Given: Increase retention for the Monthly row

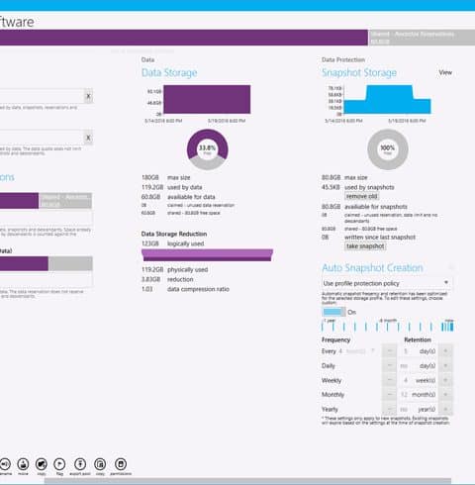Looking at the screenshot, I should 445,394.
